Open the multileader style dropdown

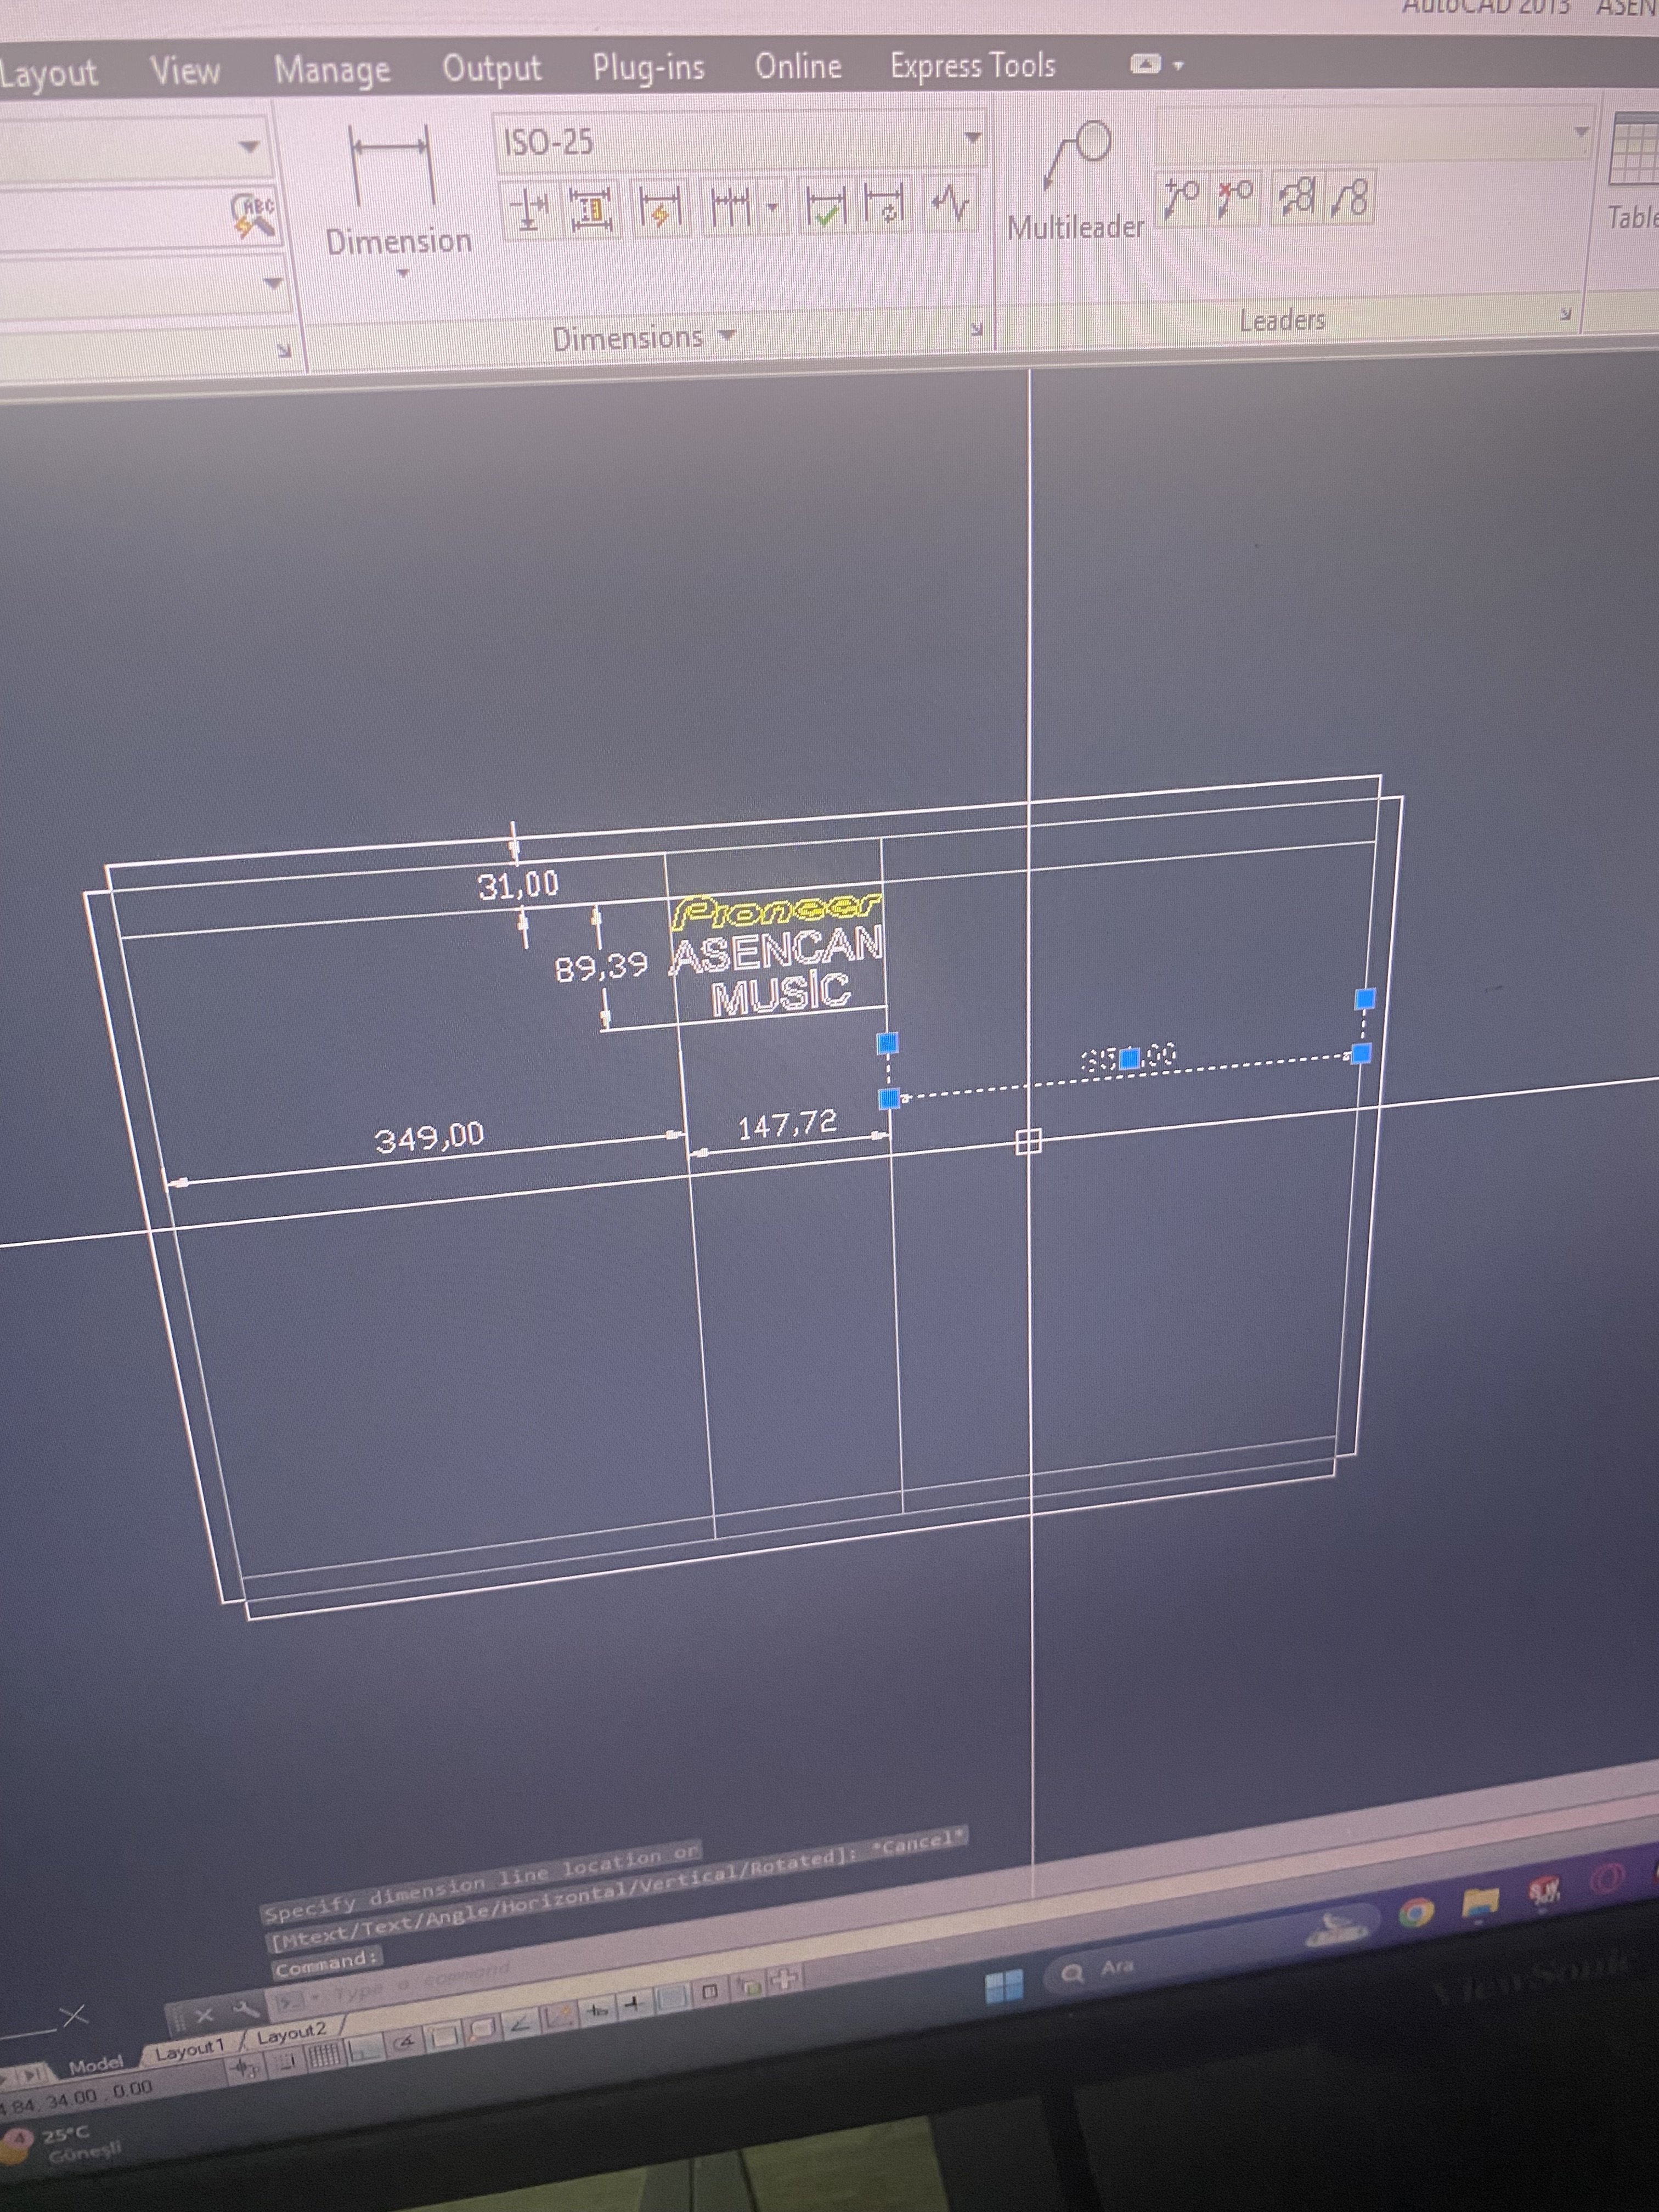(x=1580, y=132)
